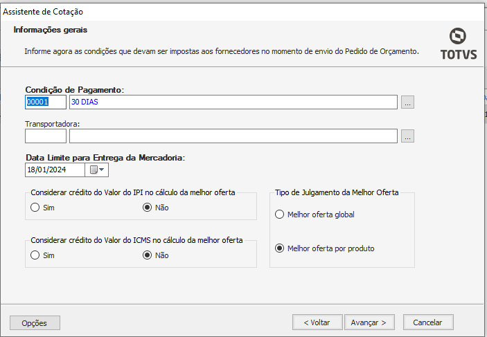Choose Melhor oferta global
The height and width of the screenshot is (337, 487).
click(280, 215)
